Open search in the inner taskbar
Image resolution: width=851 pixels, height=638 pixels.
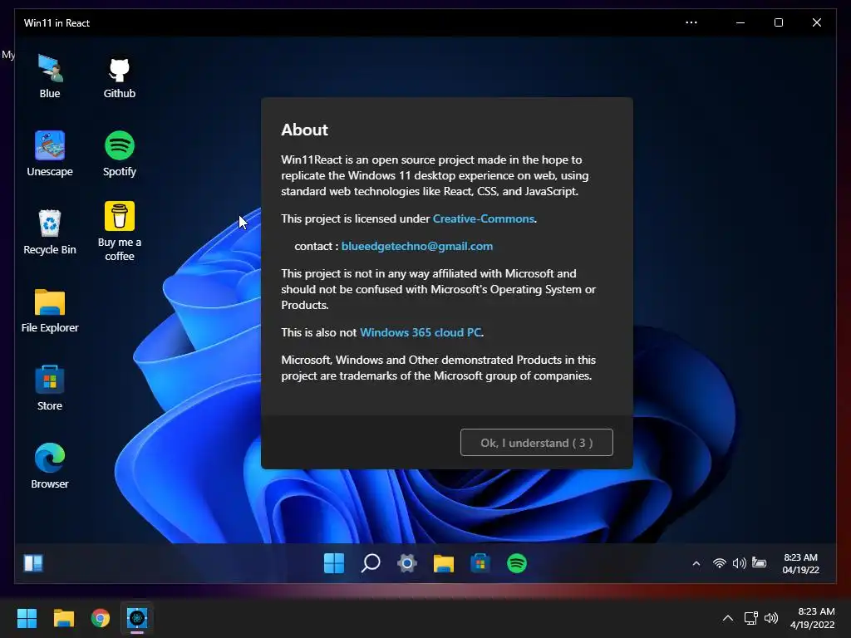point(371,563)
